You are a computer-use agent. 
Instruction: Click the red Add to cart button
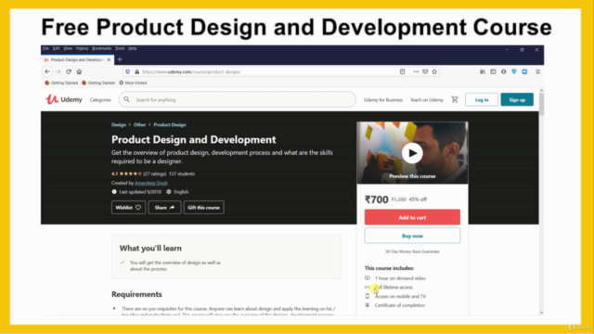[412, 217]
